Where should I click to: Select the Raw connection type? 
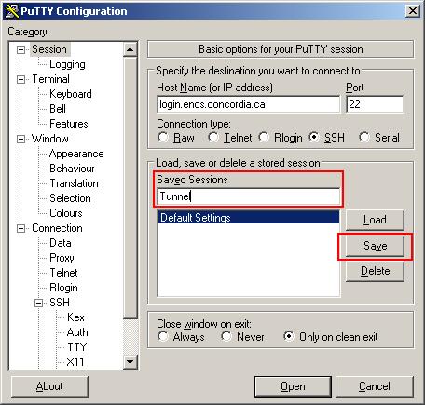pyautogui.click(x=163, y=137)
